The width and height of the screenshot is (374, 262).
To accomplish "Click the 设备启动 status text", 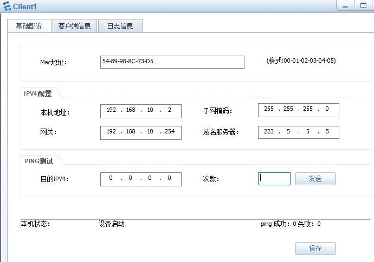I will (x=112, y=224).
